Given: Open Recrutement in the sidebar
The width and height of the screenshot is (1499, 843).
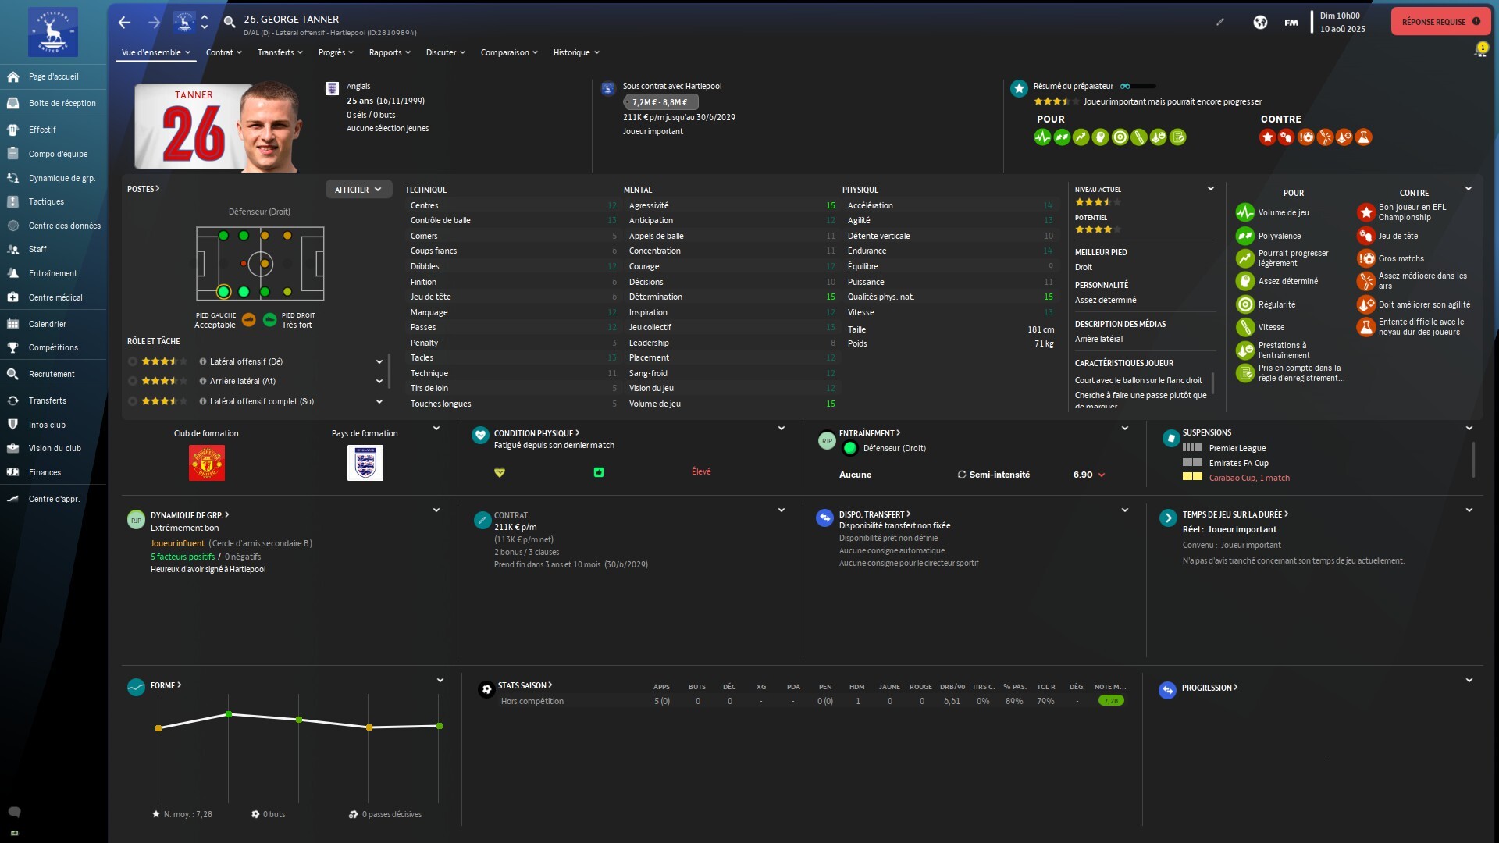Looking at the screenshot, I should (x=52, y=374).
